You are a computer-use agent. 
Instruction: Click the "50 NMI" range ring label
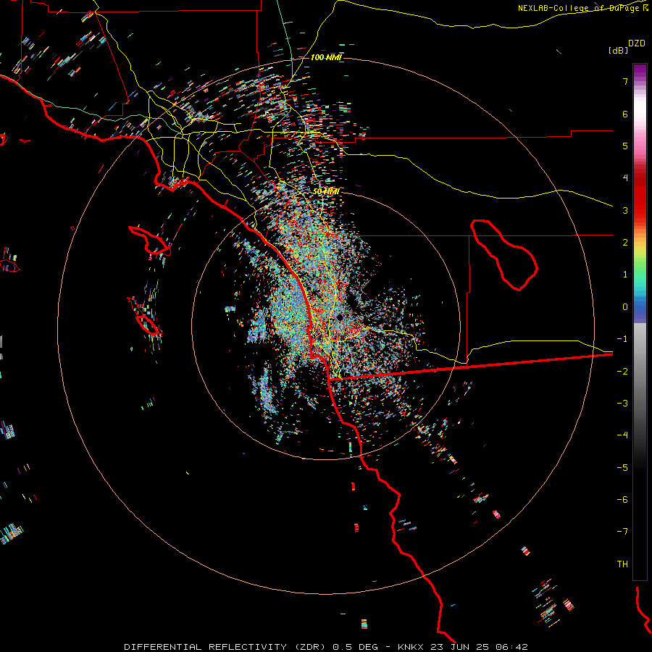327,192
